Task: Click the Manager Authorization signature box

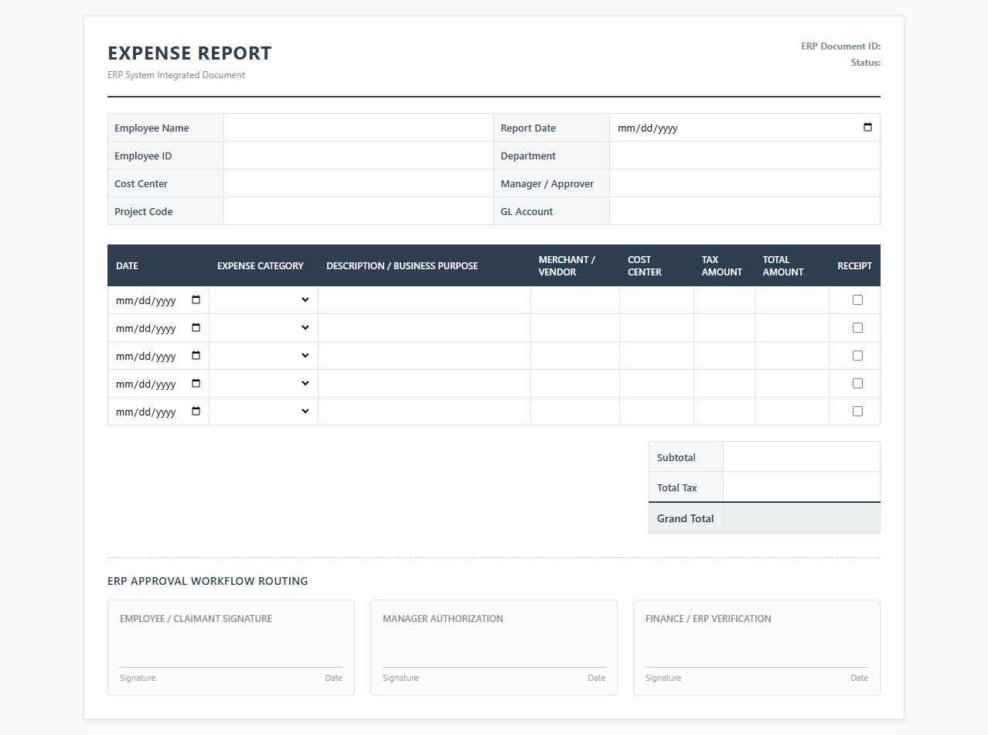Action: click(x=494, y=648)
